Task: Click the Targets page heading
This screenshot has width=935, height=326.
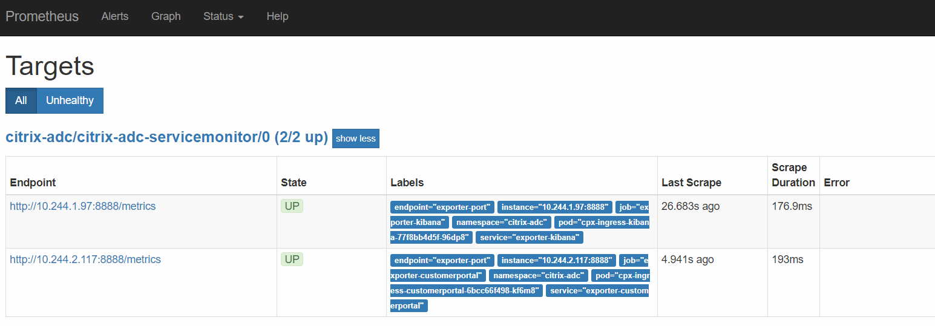Action: click(x=50, y=66)
